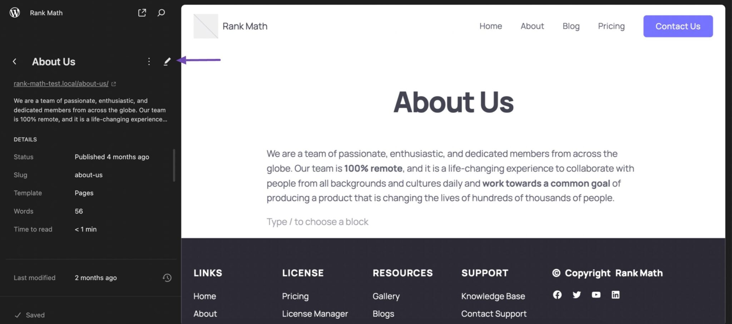This screenshot has width=732, height=324.
Task: Open the LinkedIn icon in footer
Action: (x=615, y=295)
